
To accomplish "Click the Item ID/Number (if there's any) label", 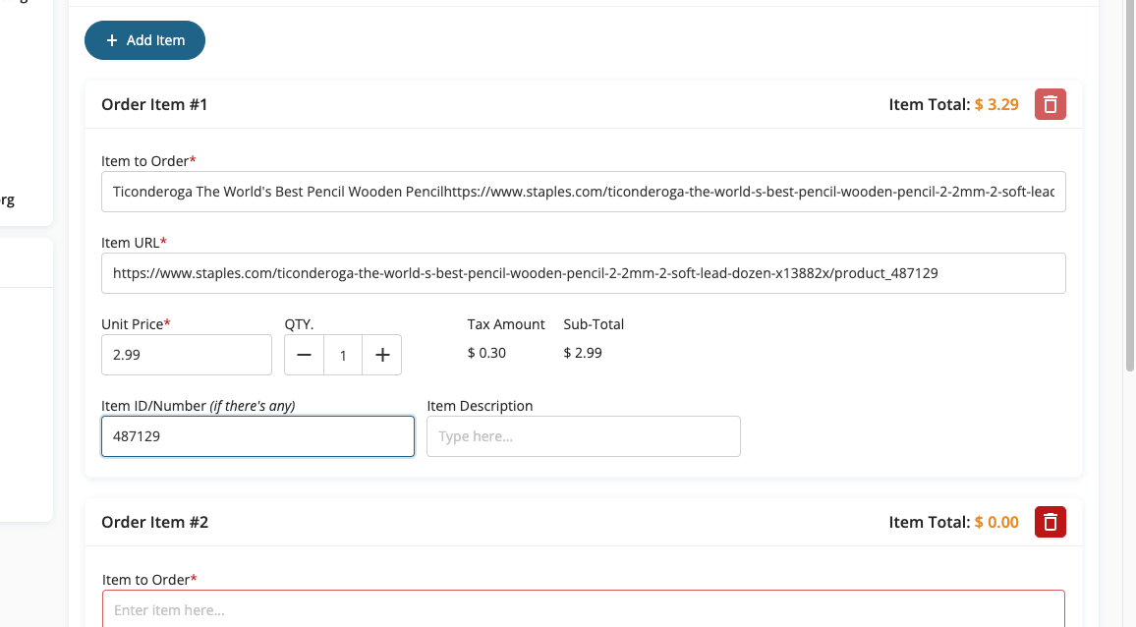I will [x=198, y=406].
